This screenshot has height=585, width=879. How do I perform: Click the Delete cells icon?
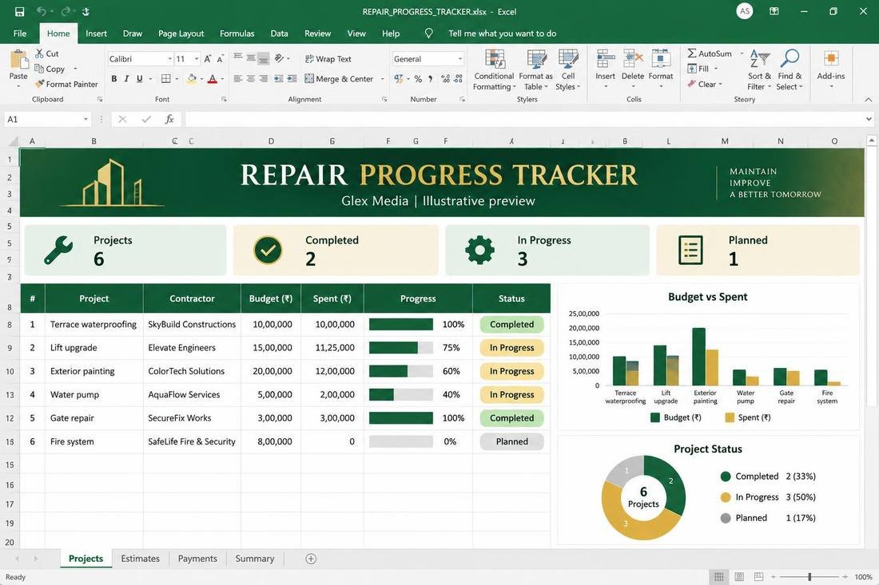click(x=633, y=59)
